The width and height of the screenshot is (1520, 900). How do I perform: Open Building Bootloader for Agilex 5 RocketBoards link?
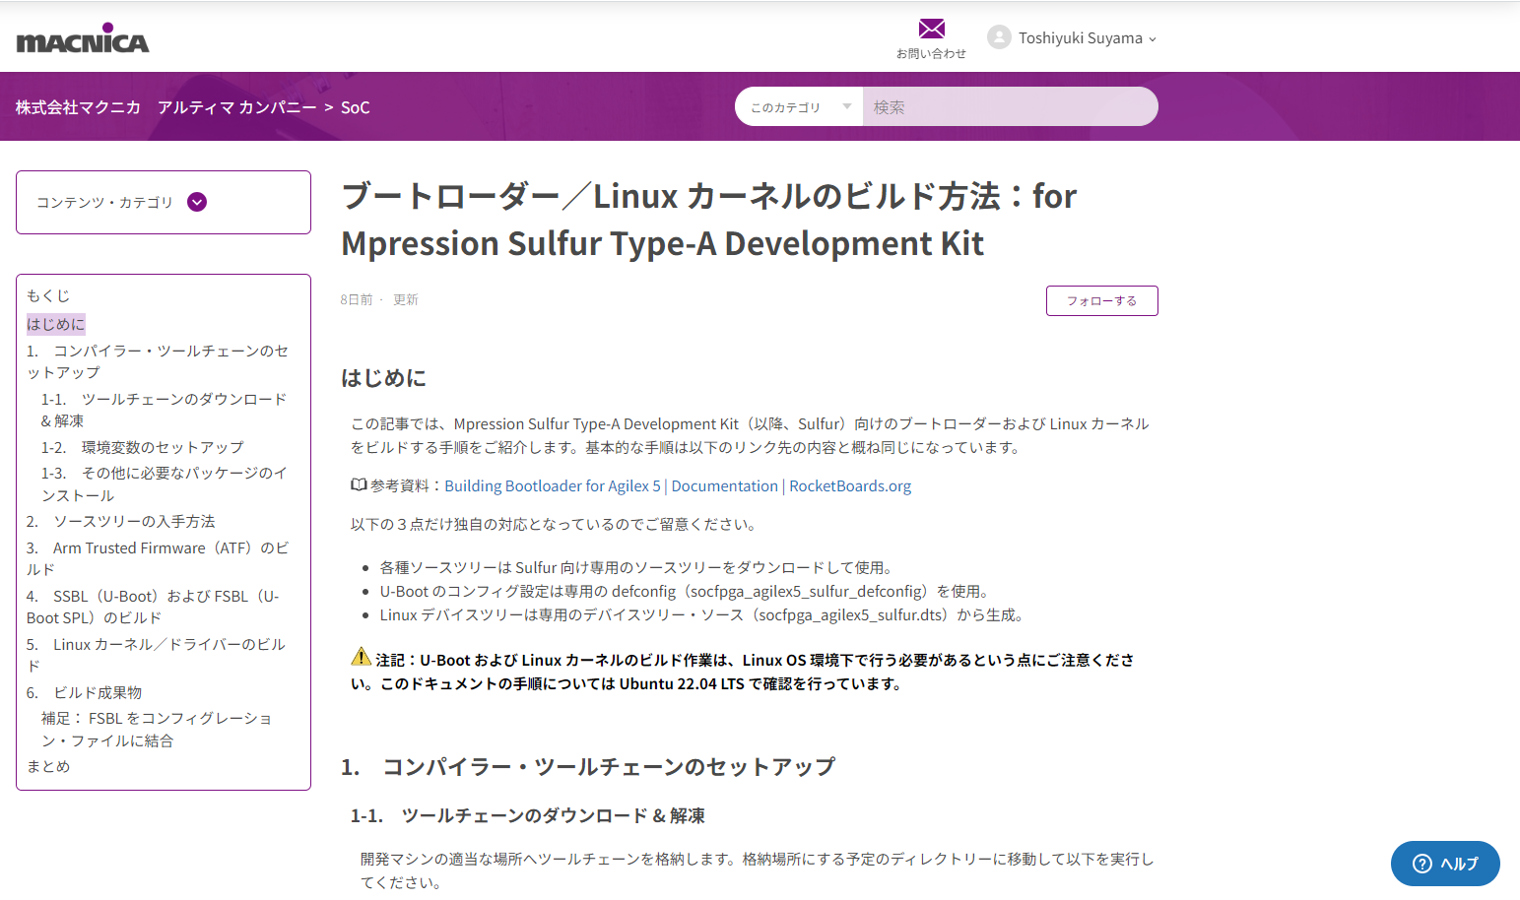click(678, 485)
